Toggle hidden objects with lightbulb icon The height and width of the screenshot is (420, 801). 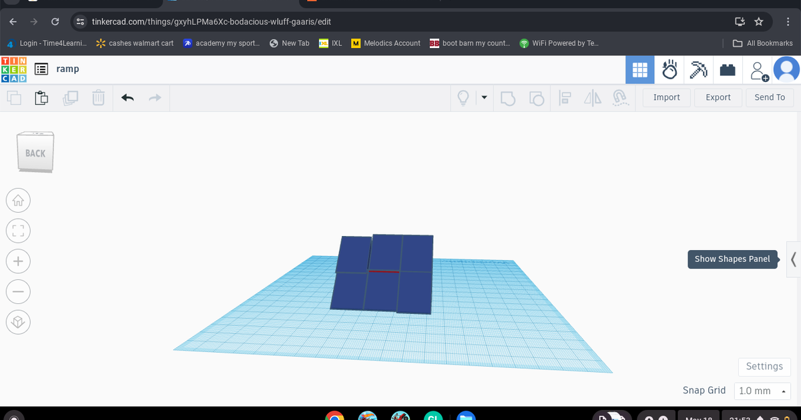tap(464, 97)
